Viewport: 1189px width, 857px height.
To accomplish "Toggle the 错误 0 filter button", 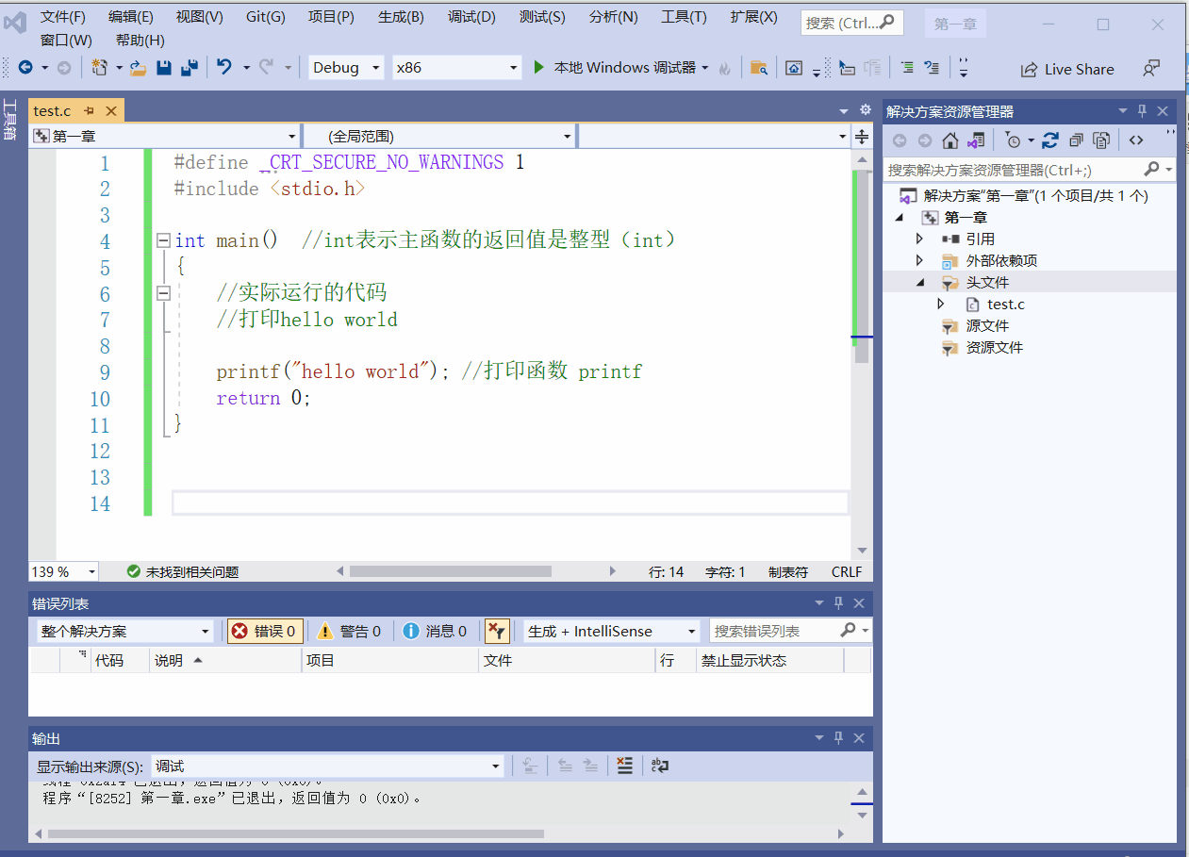I will point(265,631).
